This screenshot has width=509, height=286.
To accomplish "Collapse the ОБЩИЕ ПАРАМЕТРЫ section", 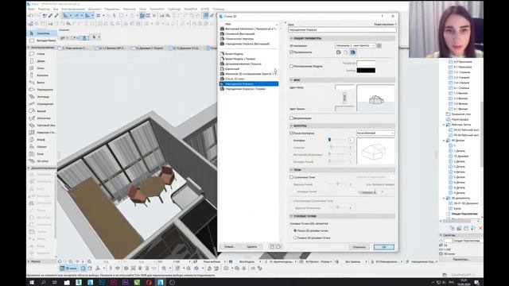I will [291, 38].
